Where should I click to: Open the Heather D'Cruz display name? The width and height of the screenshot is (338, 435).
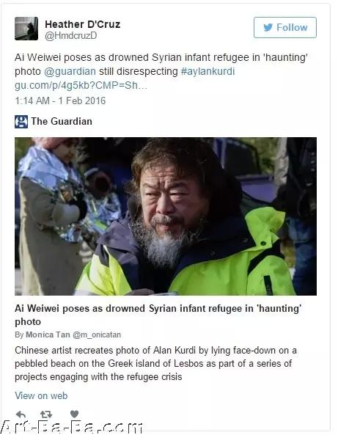83,24
